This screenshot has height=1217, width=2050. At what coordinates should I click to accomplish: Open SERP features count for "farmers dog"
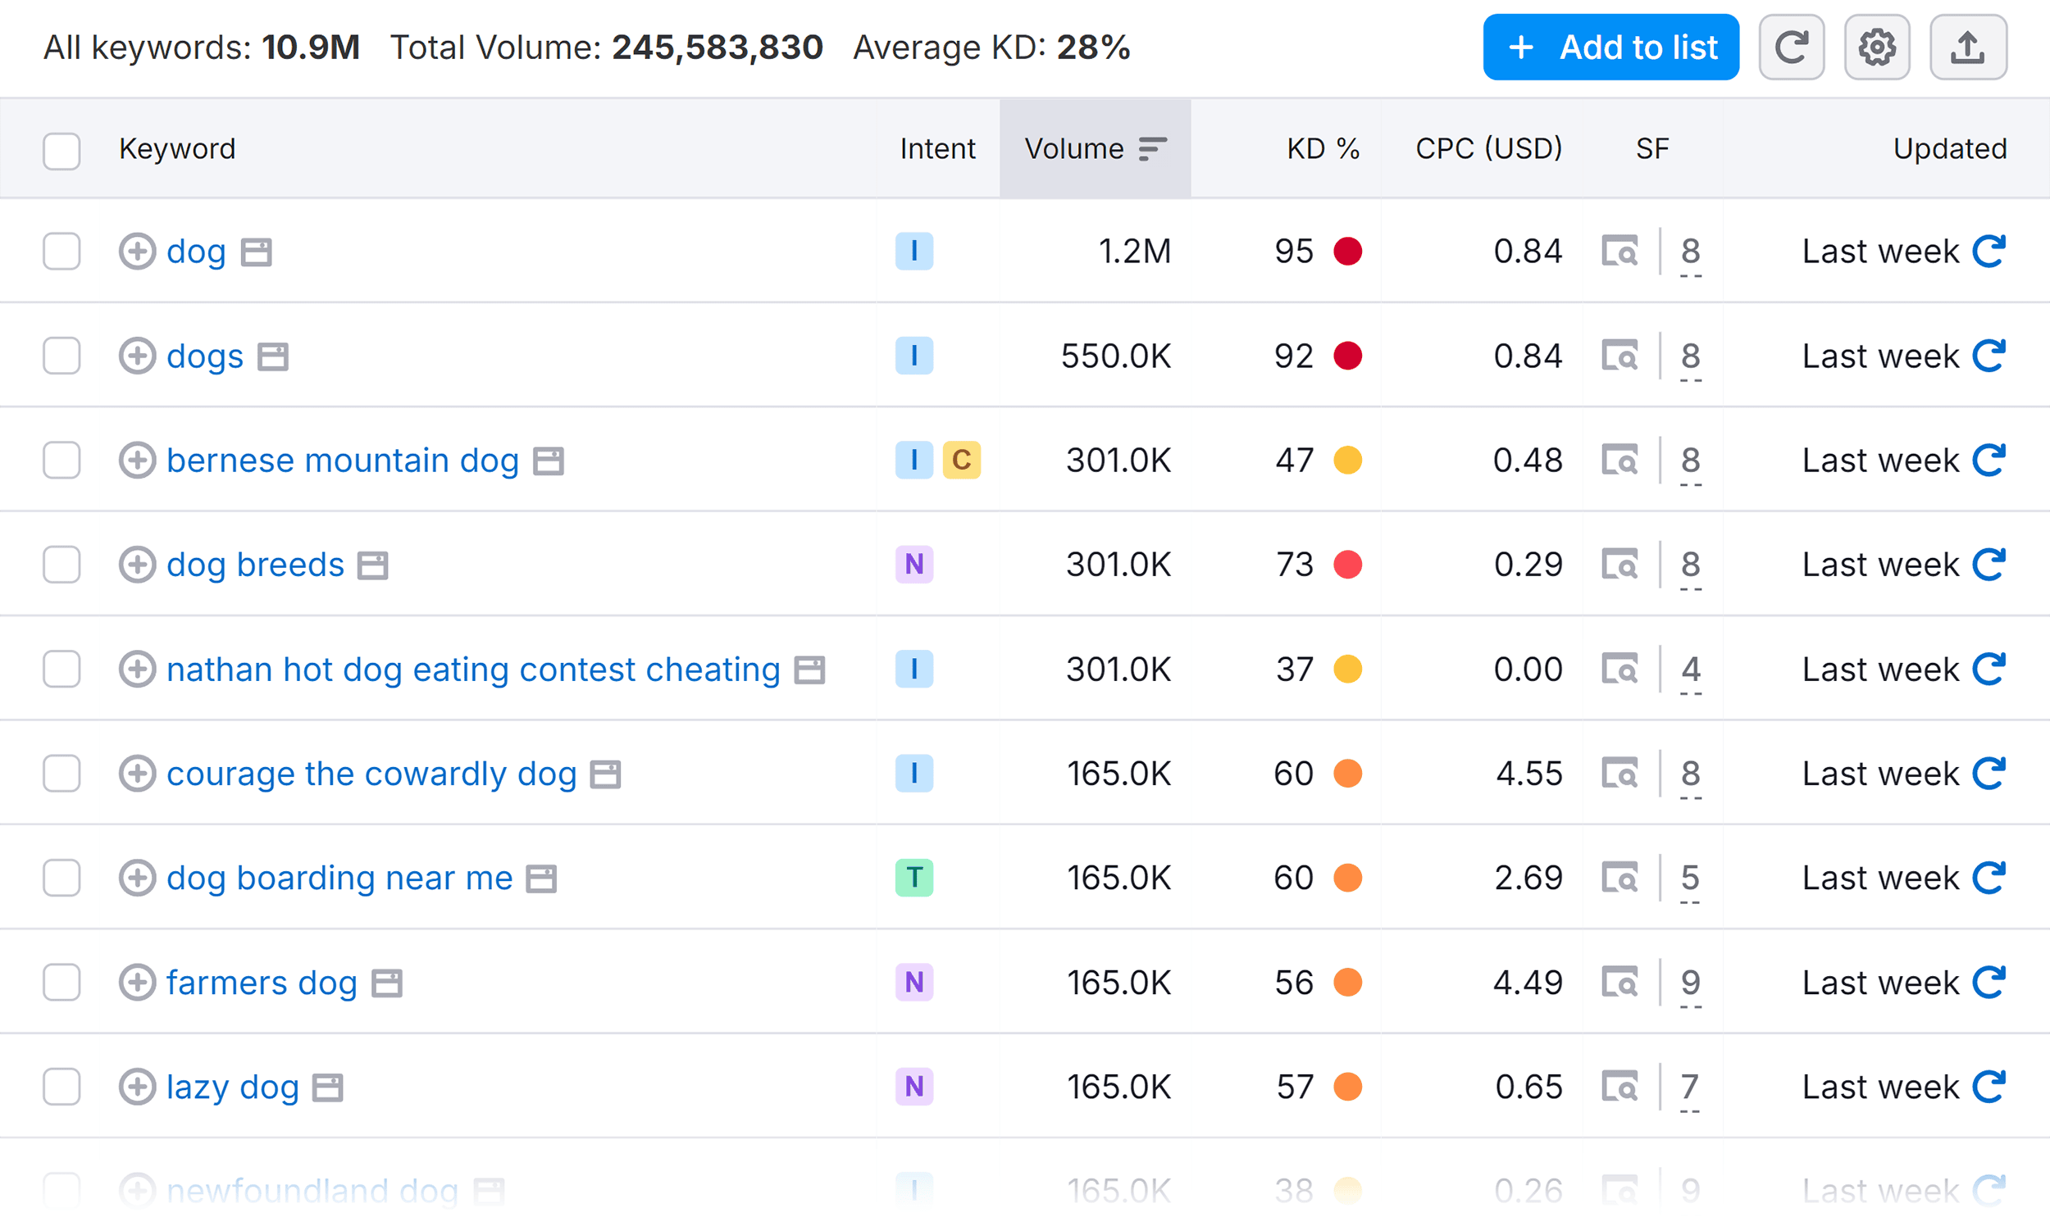(x=1691, y=982)
